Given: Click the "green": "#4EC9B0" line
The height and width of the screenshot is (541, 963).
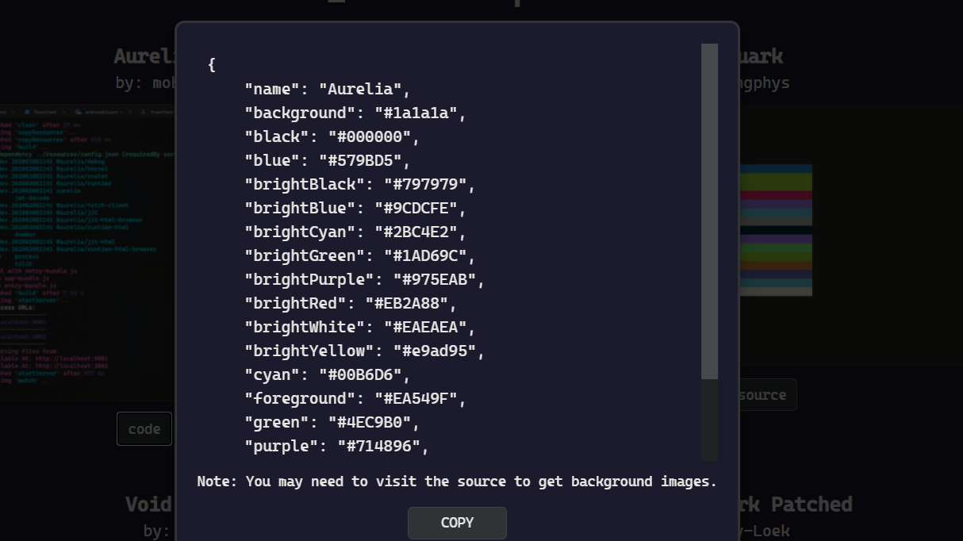Looking at the screenshot, I should pos(332,422).
